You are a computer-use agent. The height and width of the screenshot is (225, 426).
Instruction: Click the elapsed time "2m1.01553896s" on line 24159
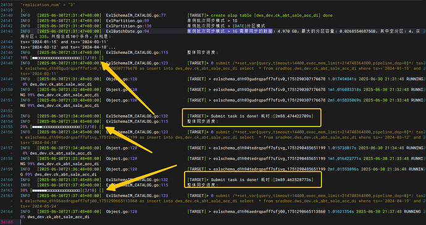343,169
